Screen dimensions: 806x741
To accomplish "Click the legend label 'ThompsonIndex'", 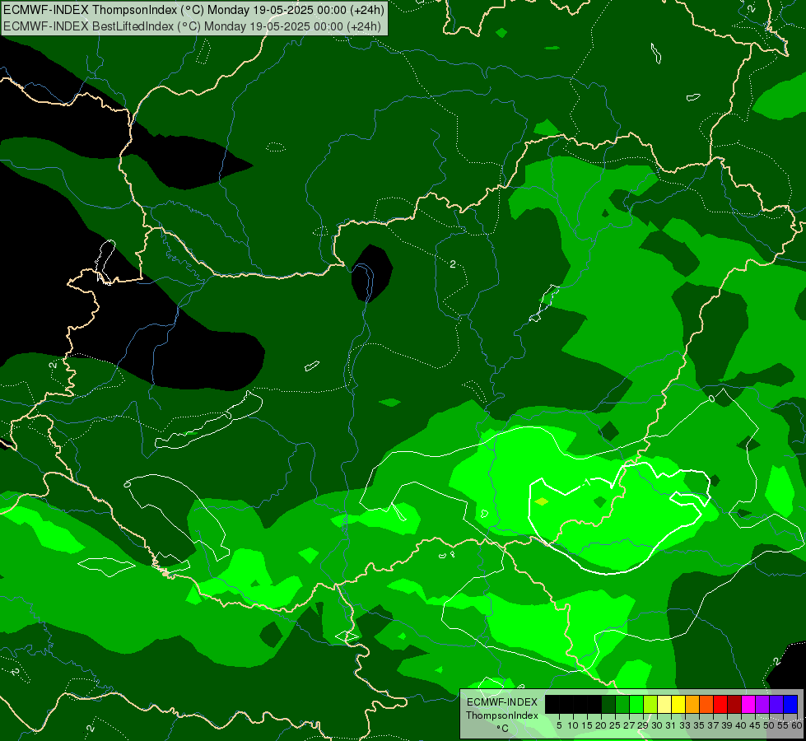I will point(501,715).
